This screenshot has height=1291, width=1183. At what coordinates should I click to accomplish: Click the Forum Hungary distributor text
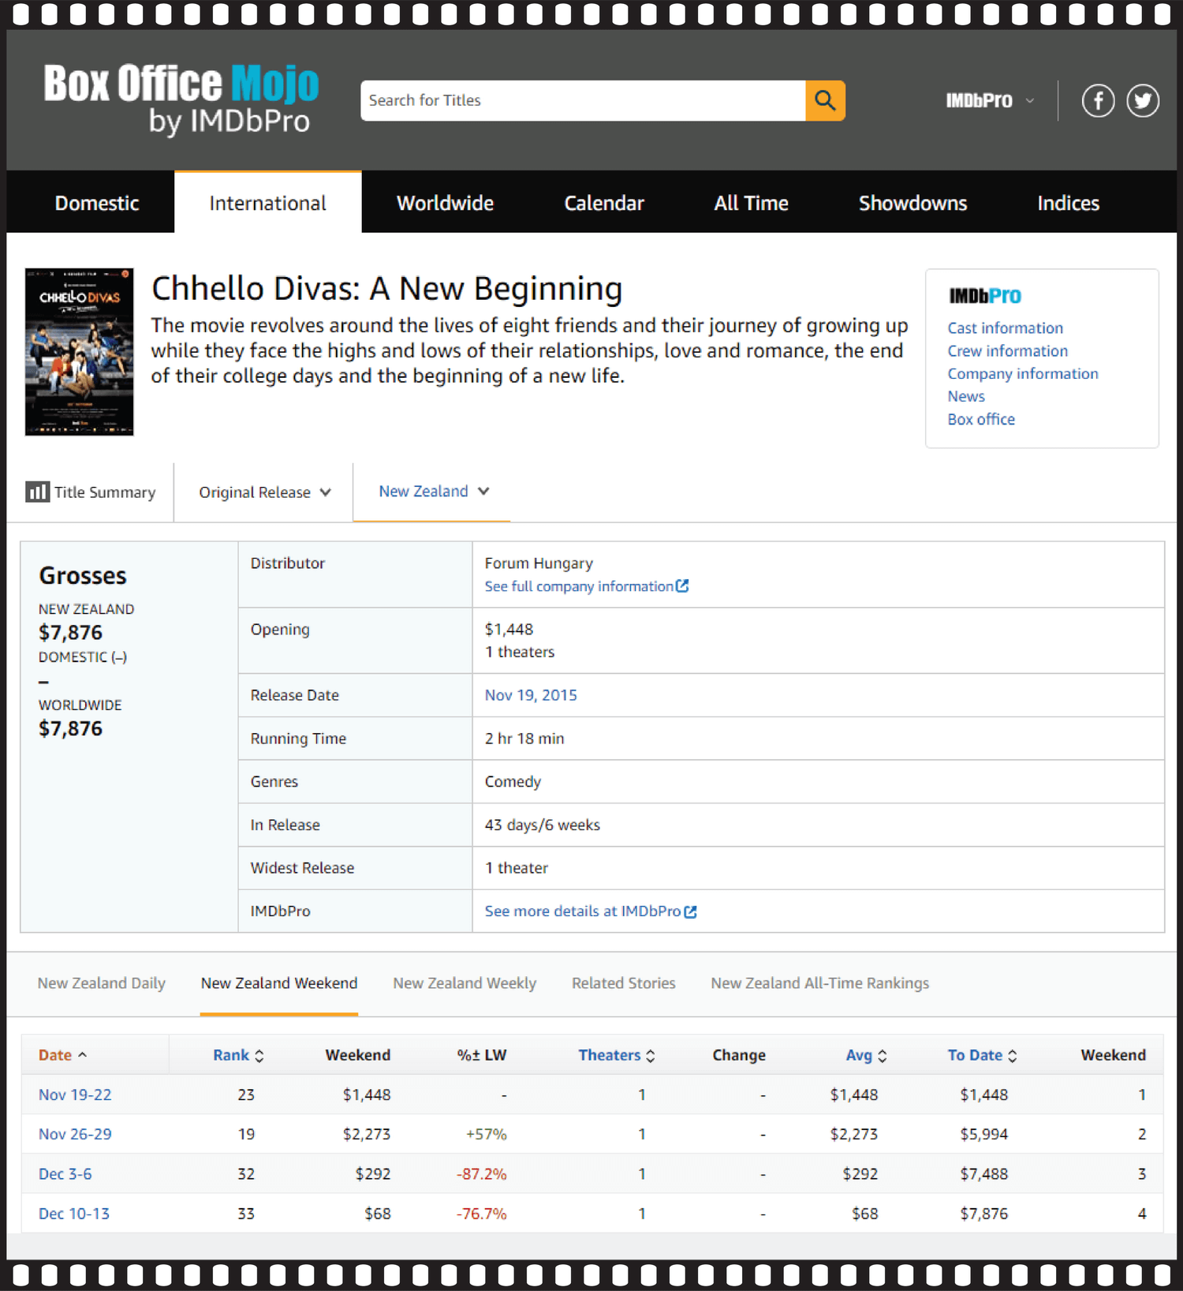coord(539,563)
